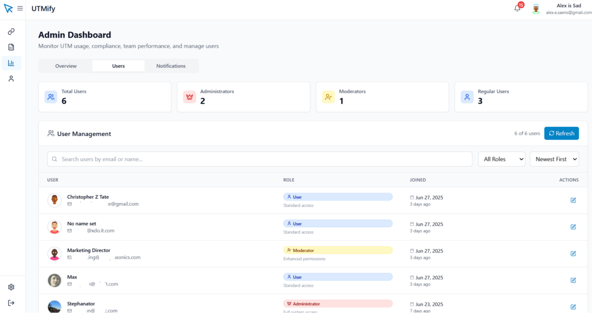Switch to the Overview tab
Screen dimensions: 592x314
(66, 66)
